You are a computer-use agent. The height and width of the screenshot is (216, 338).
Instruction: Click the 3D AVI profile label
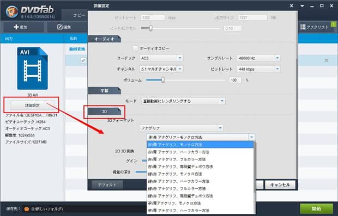[x=32, y=95]
